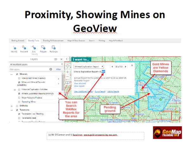Click the locate target icon on map
The image size is (190, 143).
(x=67, y=66)
